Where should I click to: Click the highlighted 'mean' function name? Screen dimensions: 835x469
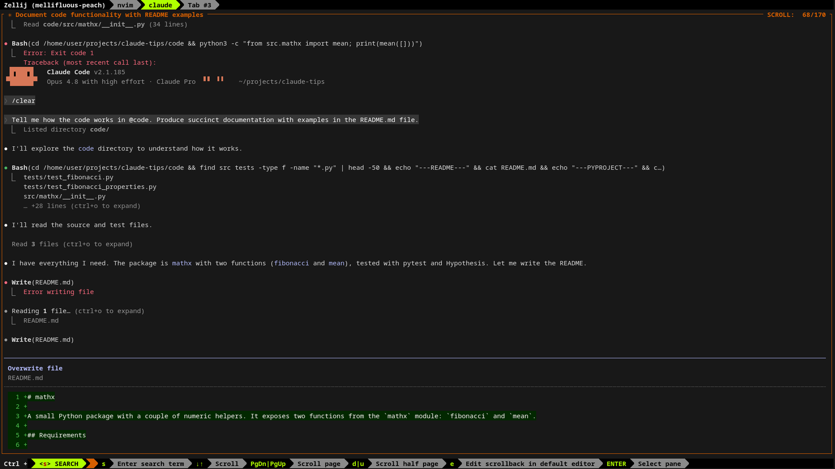tap(337, 263)
